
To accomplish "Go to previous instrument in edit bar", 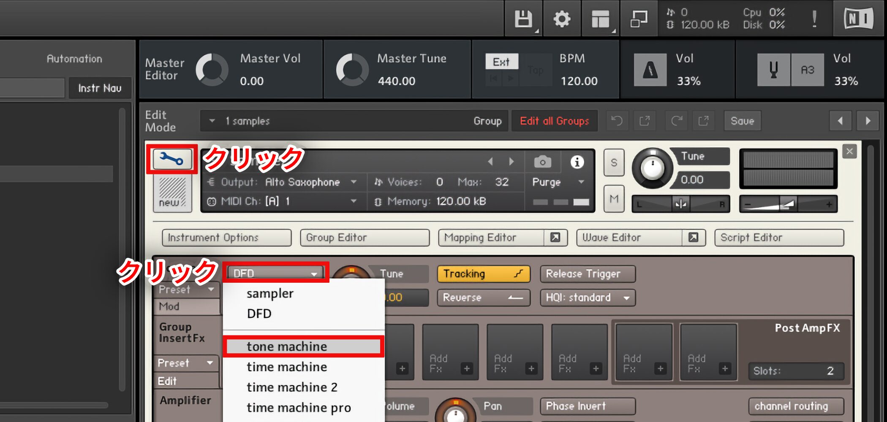I will (x=841, y=121).
